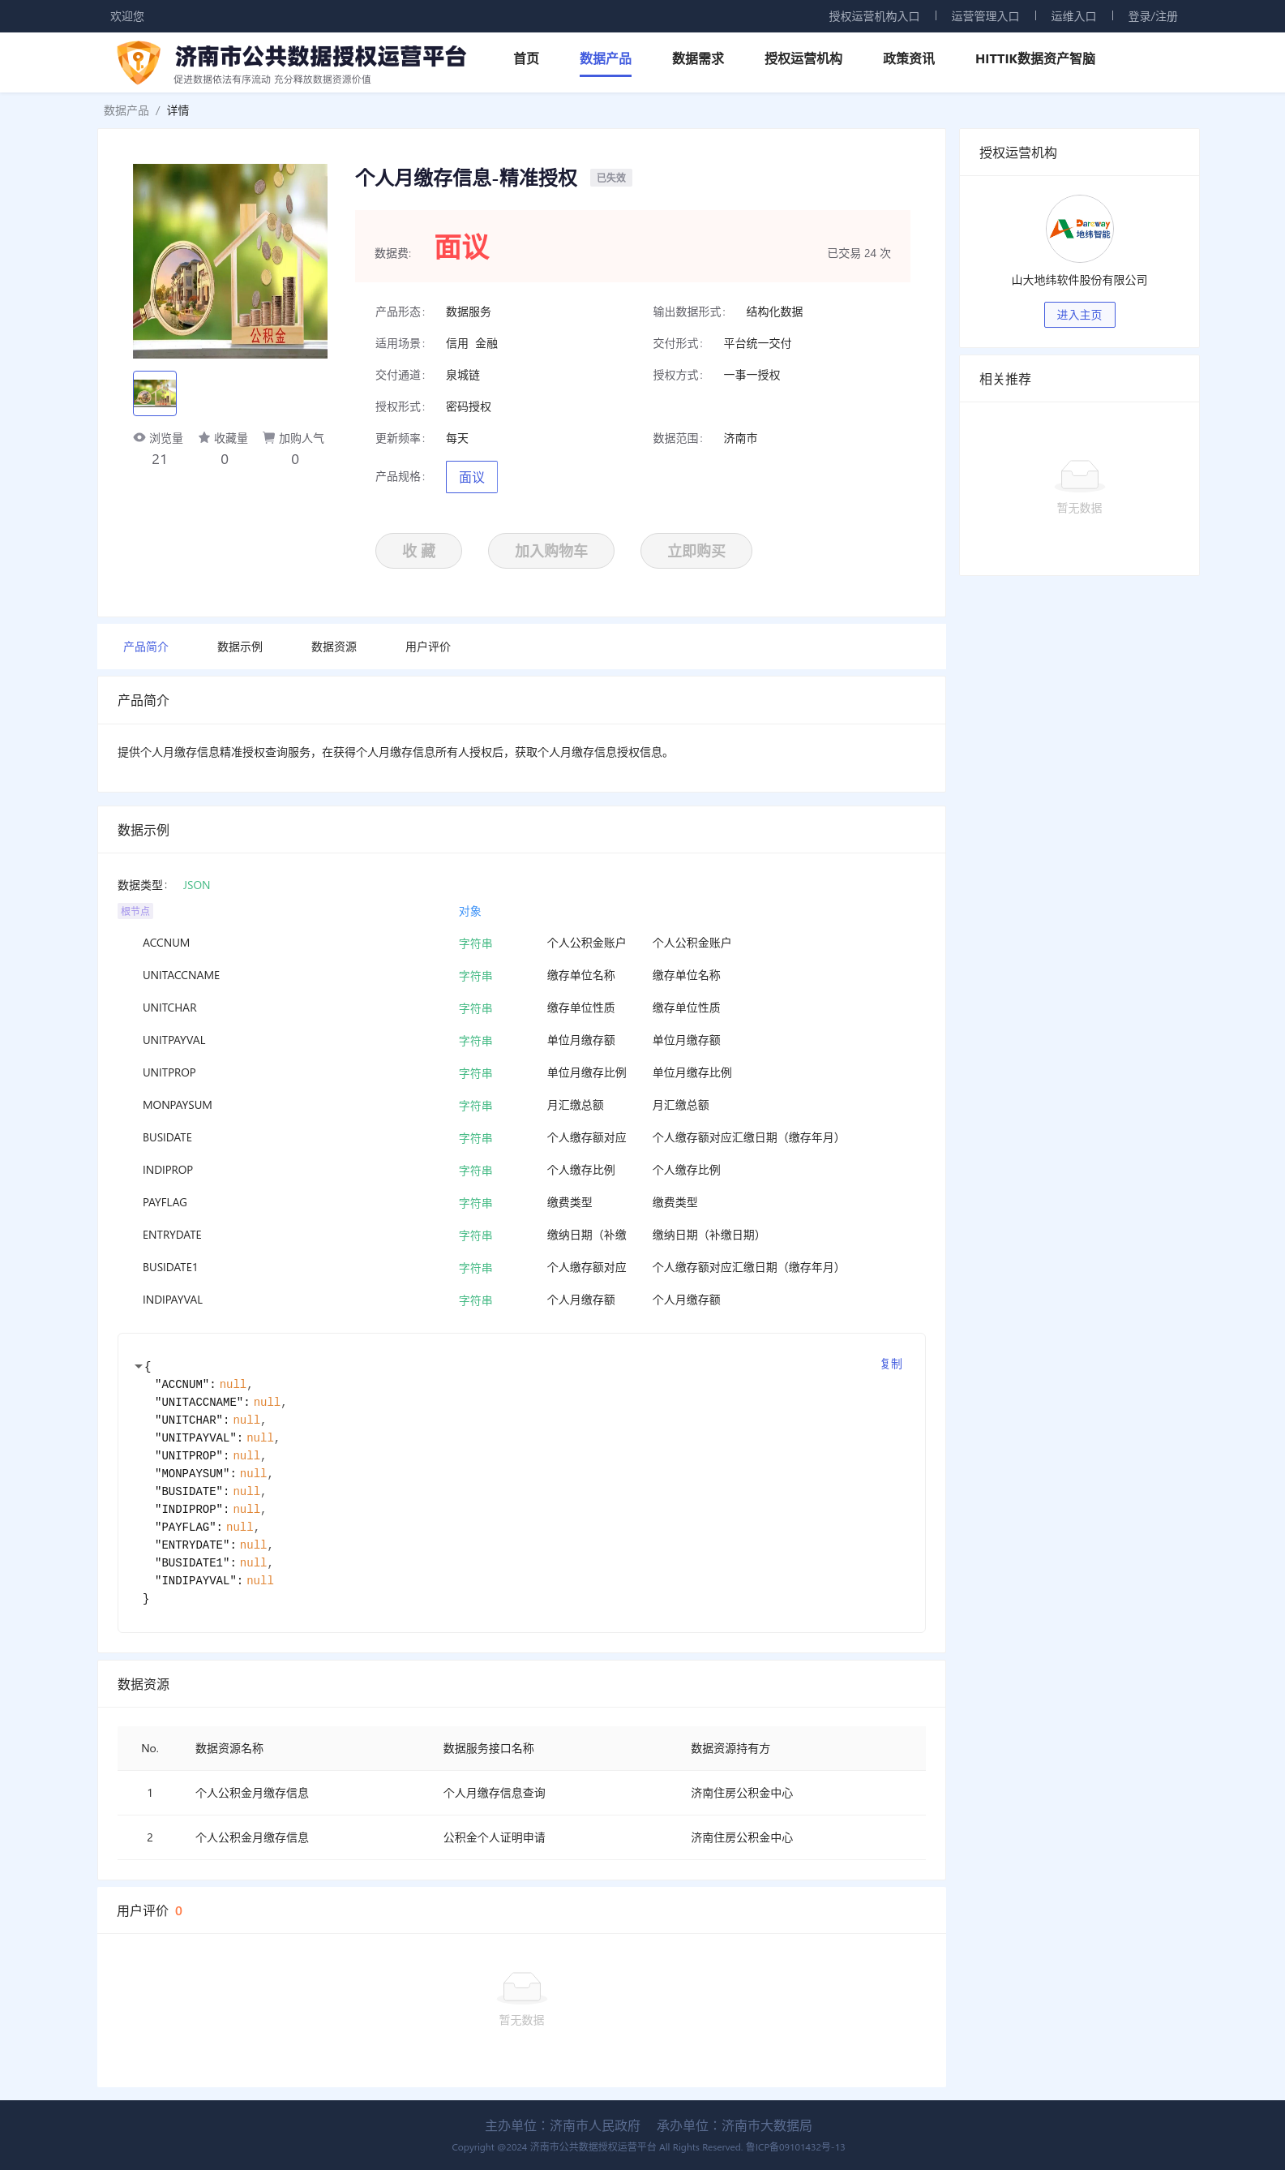Select the small product thumbnail

(x=154, y=393)
